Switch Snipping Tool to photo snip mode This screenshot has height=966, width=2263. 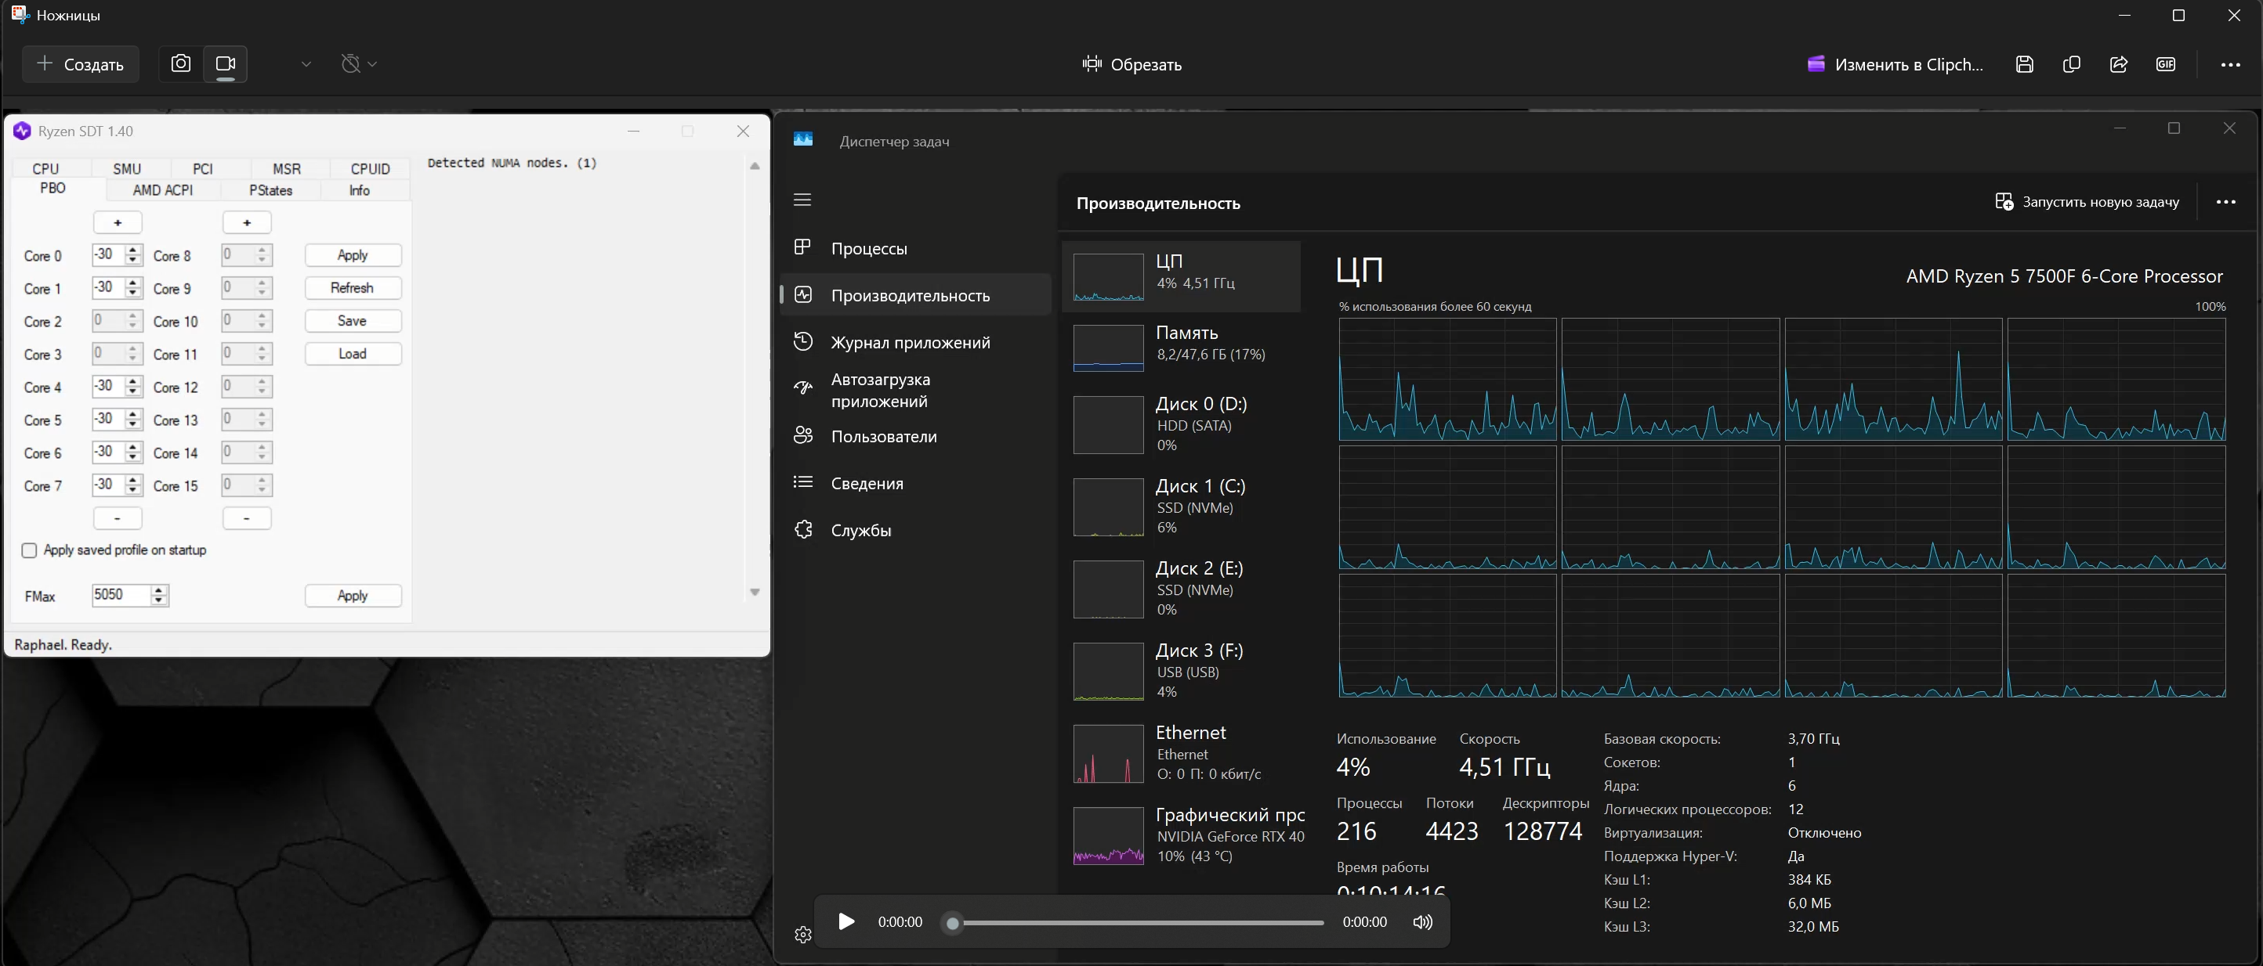point(181,64)
